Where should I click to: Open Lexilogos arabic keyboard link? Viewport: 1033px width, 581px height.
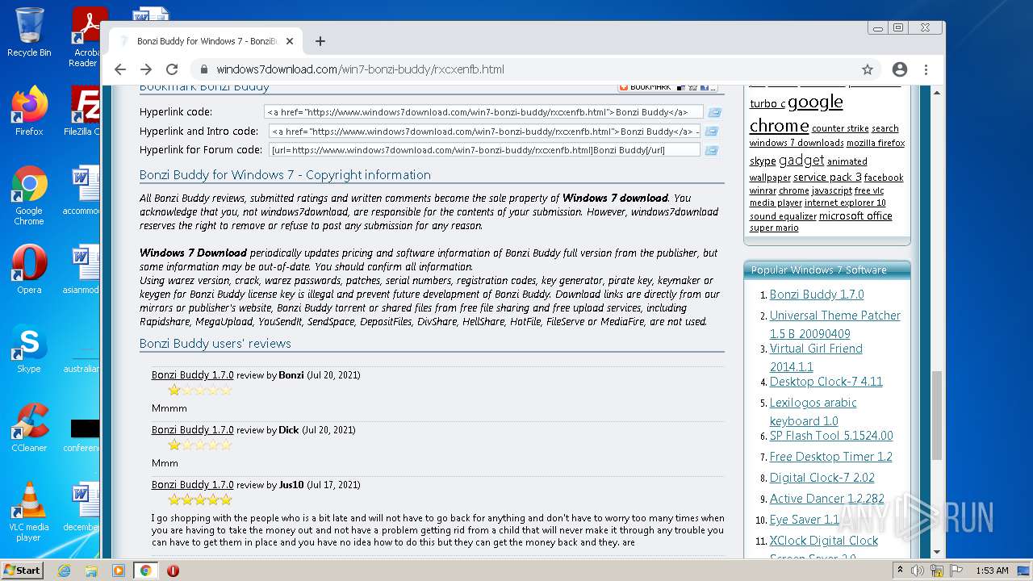(813, 412)
